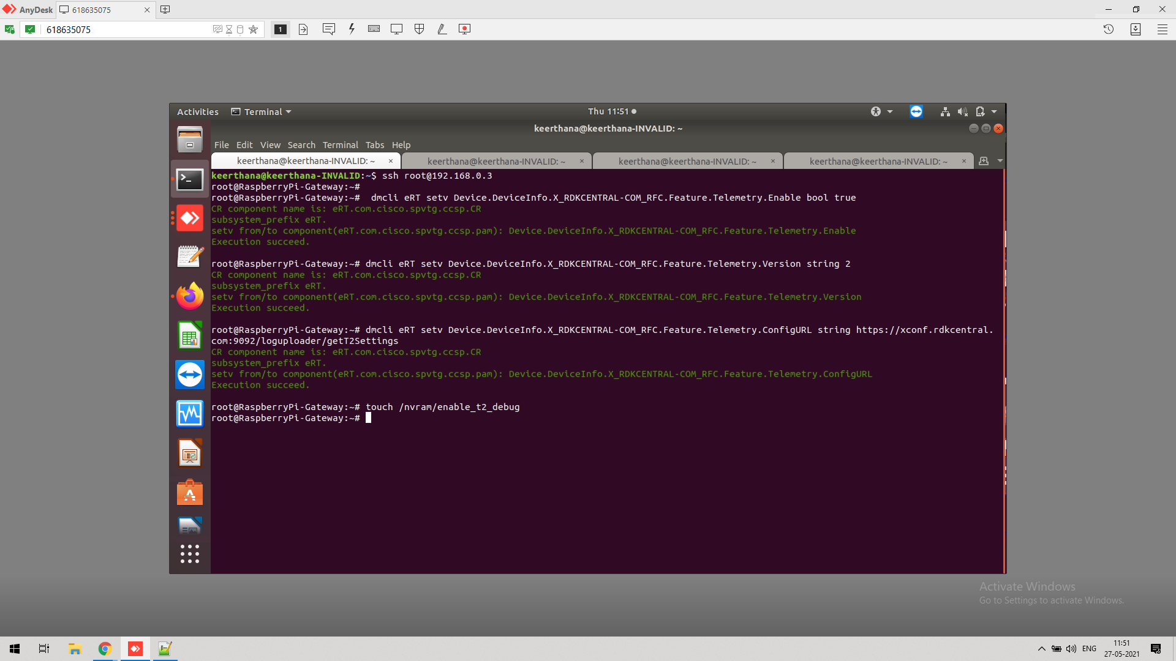1176x661 pixels.
Task: Open the Terminal menu in menubar
Action: click(340, 145)
